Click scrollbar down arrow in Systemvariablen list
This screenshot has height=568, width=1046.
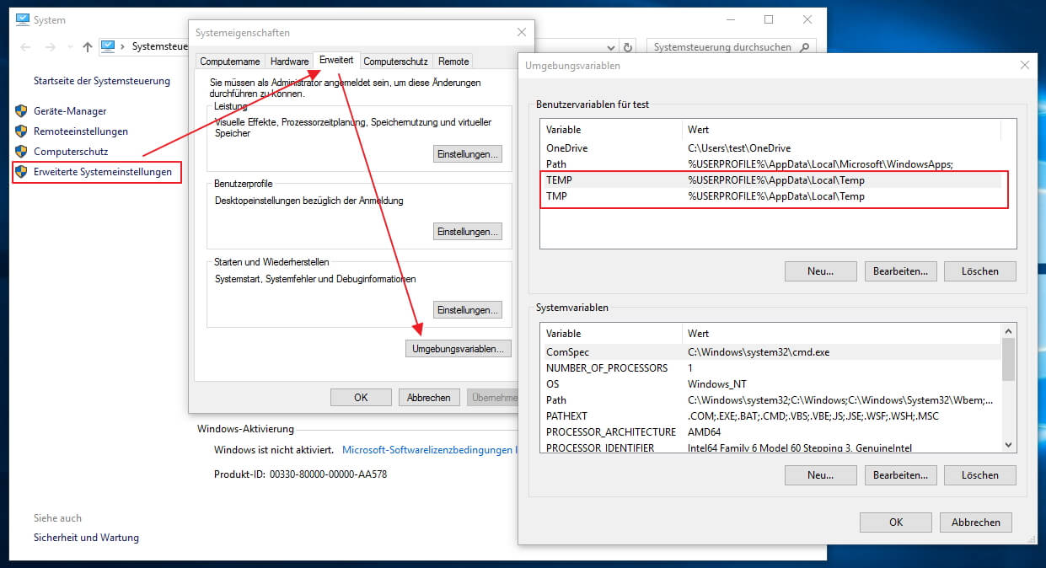[x=1009, y=445]
